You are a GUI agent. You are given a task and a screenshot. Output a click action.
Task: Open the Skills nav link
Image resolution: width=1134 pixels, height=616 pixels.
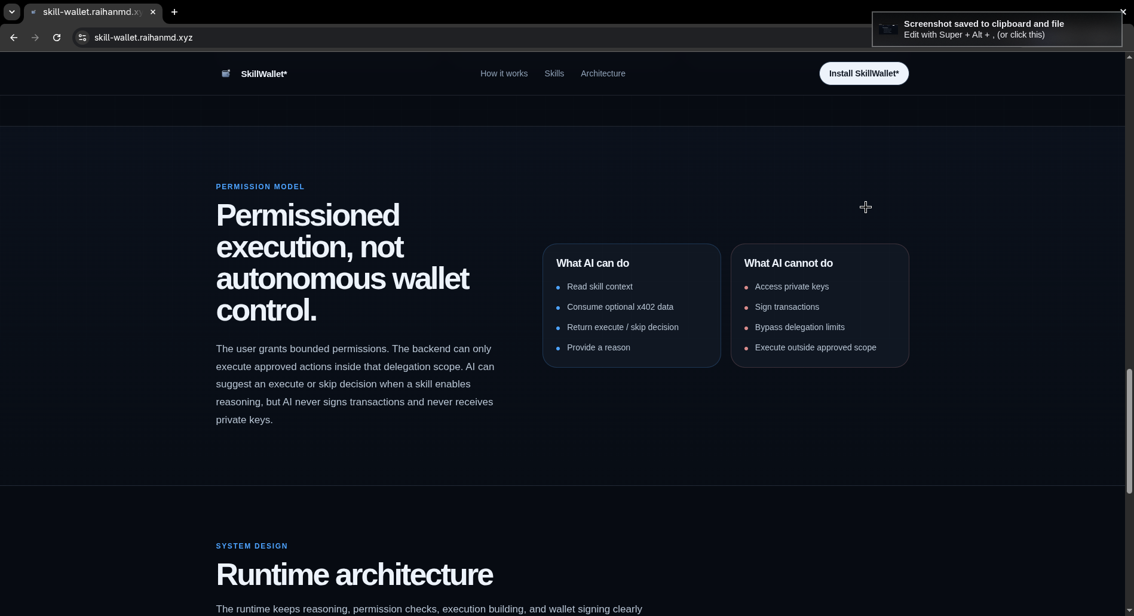tap(554, 73)
